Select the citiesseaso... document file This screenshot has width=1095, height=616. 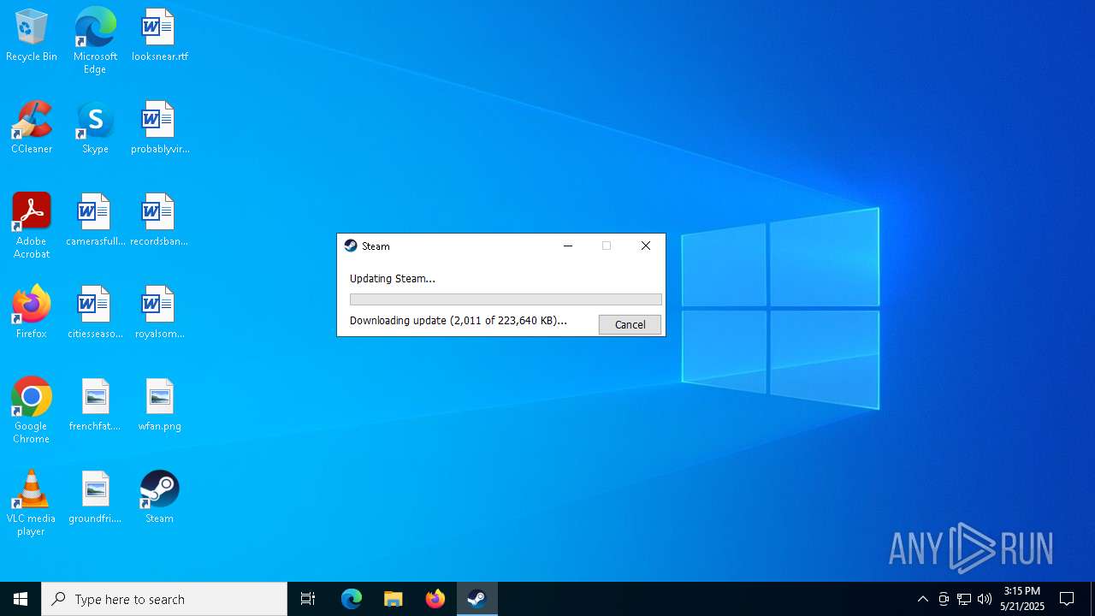click(95, 312)
